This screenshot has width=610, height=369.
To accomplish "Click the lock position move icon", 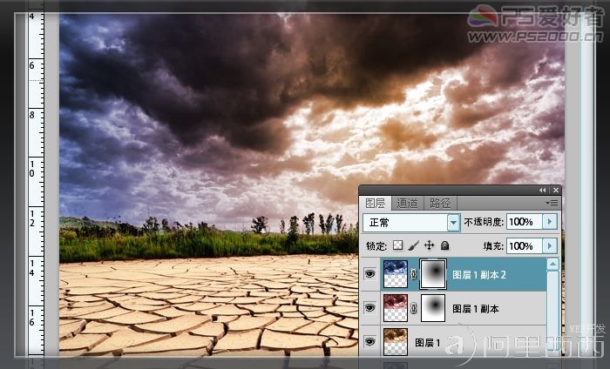I will click(x=429, y=245).
